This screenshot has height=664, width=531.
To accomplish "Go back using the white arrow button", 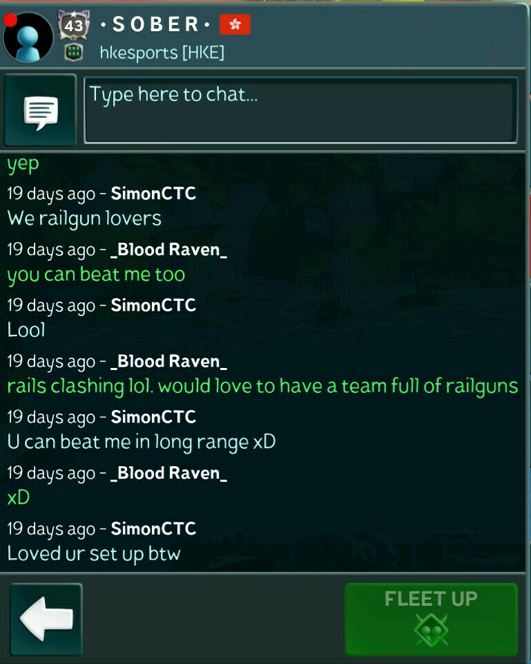I will pos(46,619).
